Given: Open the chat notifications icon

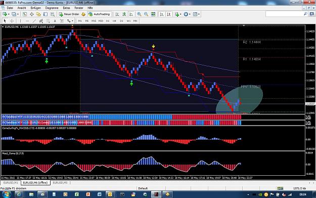Looking at the screenshot, I should (311, 14).
